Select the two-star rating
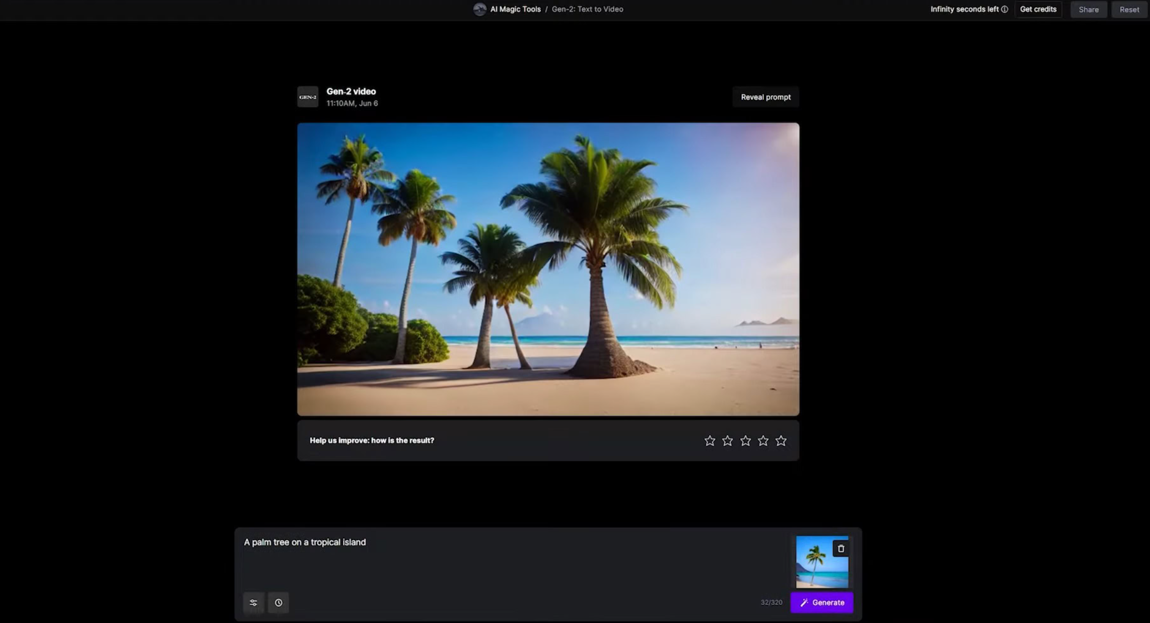Screen dimensions: 1150x623 pyautogui.click(x=727, y=440)
